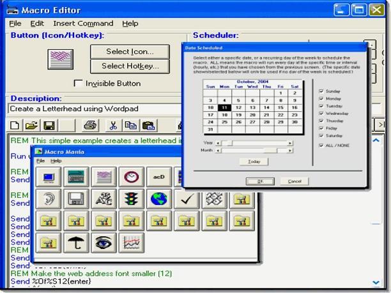391x293 pixels.
Task: Uncheck the Friday checkbox
Action: click(x=321, y=128)
